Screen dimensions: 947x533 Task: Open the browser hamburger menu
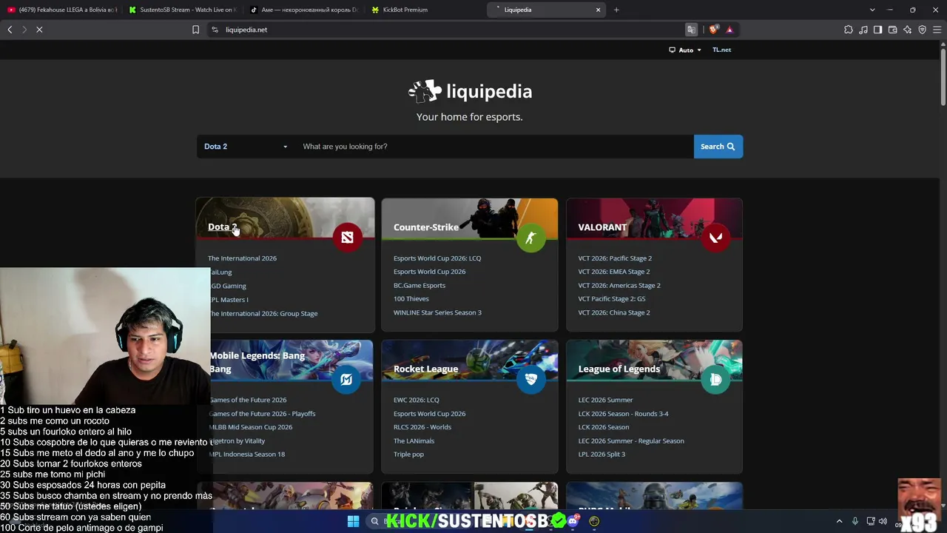click(x=937, y=30)
